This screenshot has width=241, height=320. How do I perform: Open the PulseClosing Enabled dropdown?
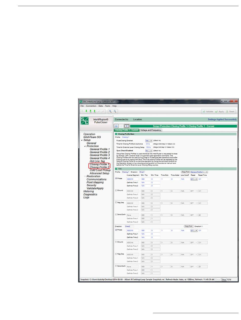149,140
